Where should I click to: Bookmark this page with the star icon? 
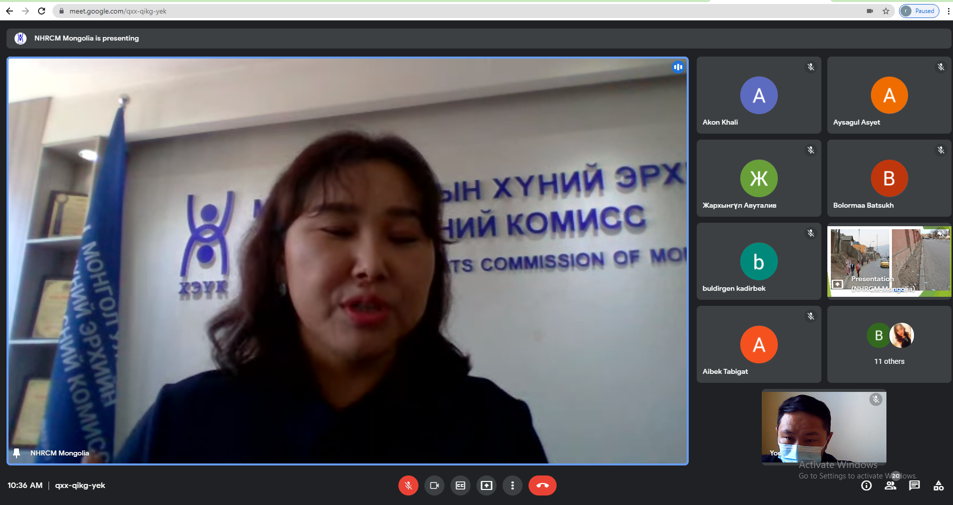886,11
